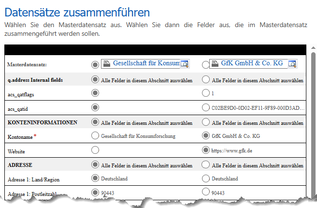The width and height of the screenshot is (317, 208).
Task: Select all KONTENINFORMATIONEN fields from right record
Action: (205, 122)
